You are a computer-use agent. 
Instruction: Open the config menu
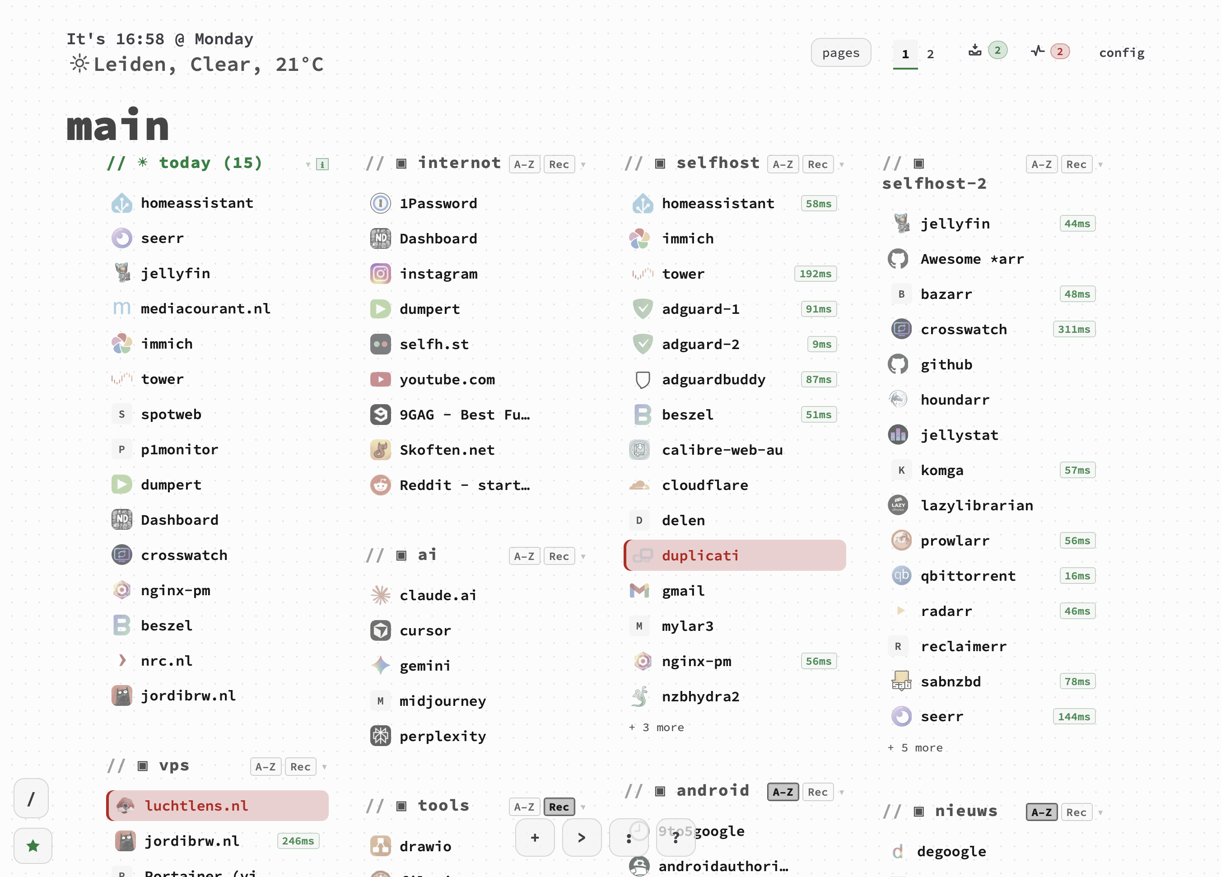pos(1121,53)
